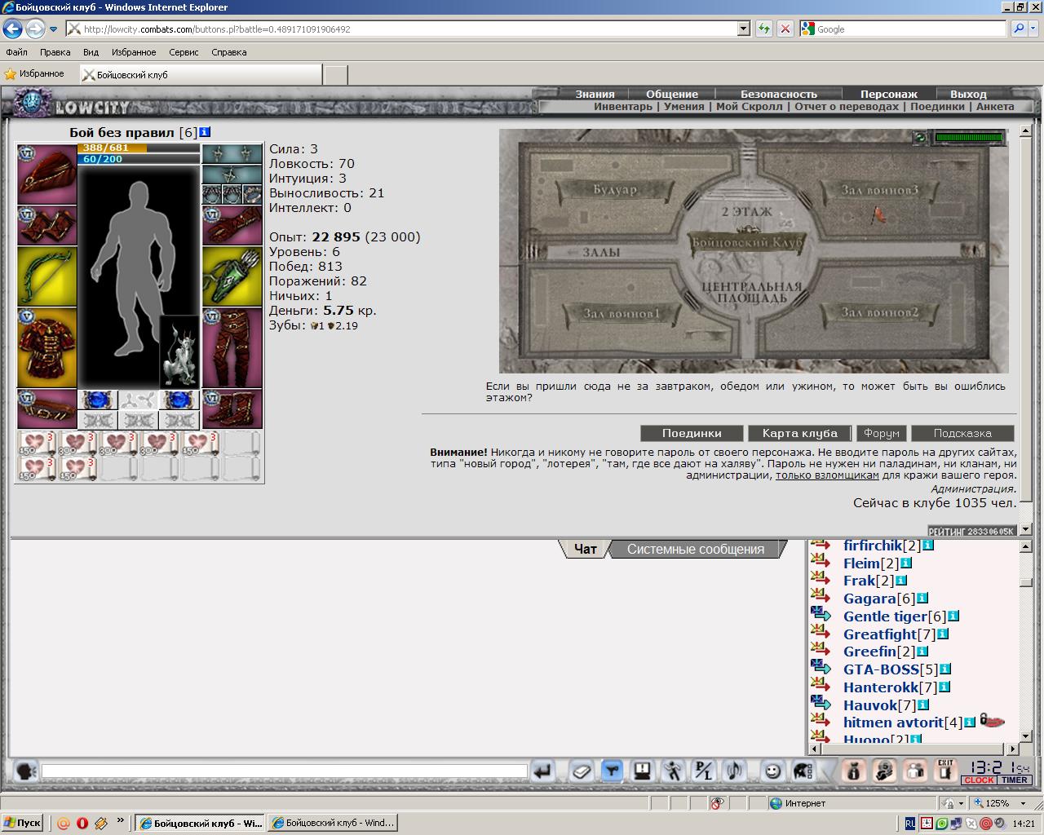1044x835 pixels.
Task: Switch to the Системные сообщения tab
Action: click(696, 549)
